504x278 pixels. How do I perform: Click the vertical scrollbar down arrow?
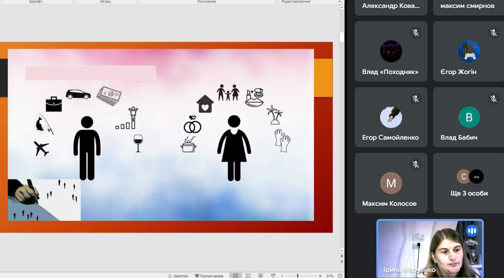click(342, 250)
